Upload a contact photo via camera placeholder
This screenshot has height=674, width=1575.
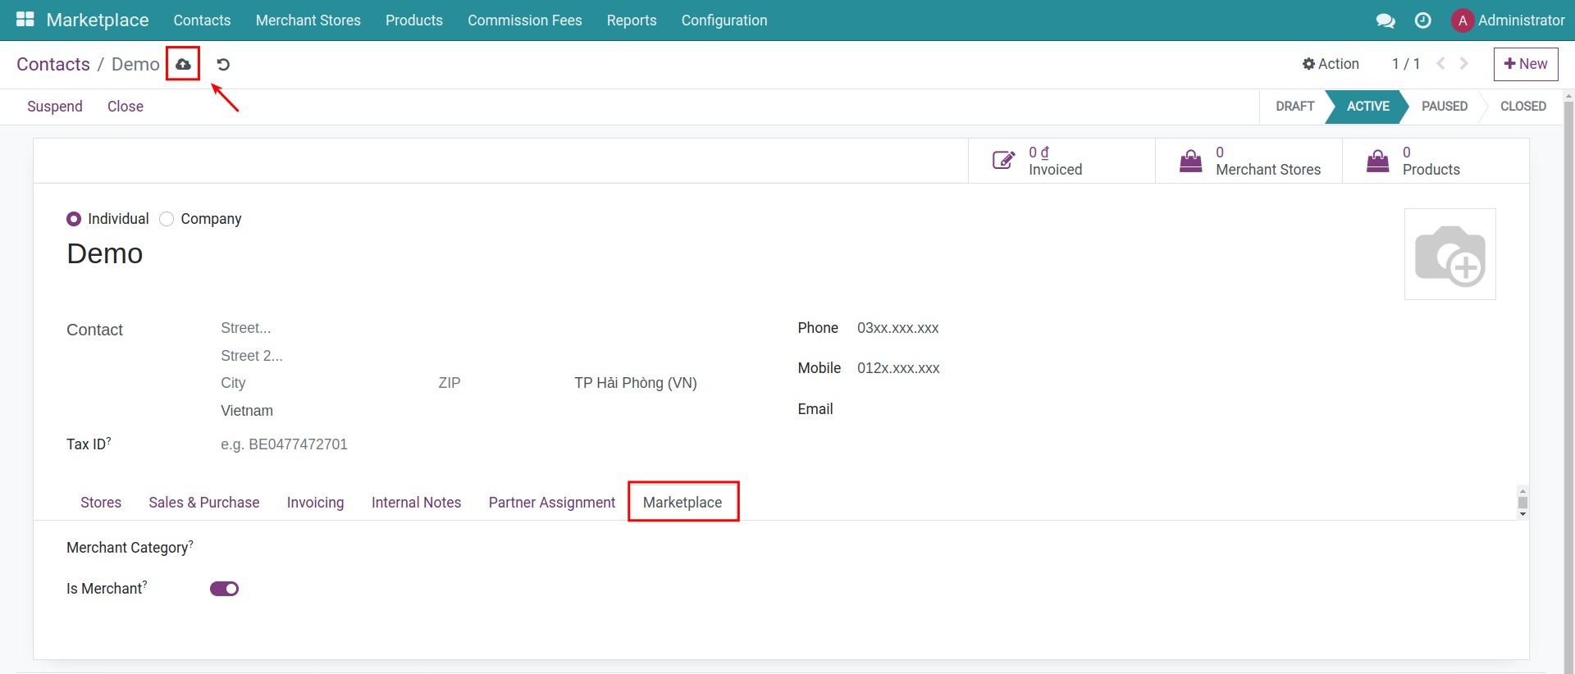1449,254
